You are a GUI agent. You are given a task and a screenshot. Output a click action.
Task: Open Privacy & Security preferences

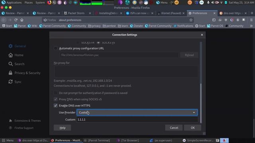24,73
